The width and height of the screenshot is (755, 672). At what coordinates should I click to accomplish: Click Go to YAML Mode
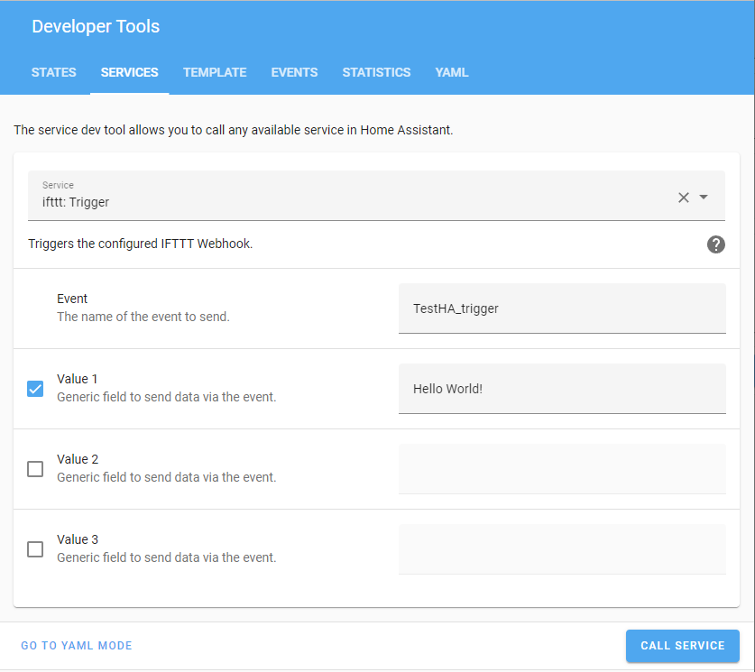(77, 646)
